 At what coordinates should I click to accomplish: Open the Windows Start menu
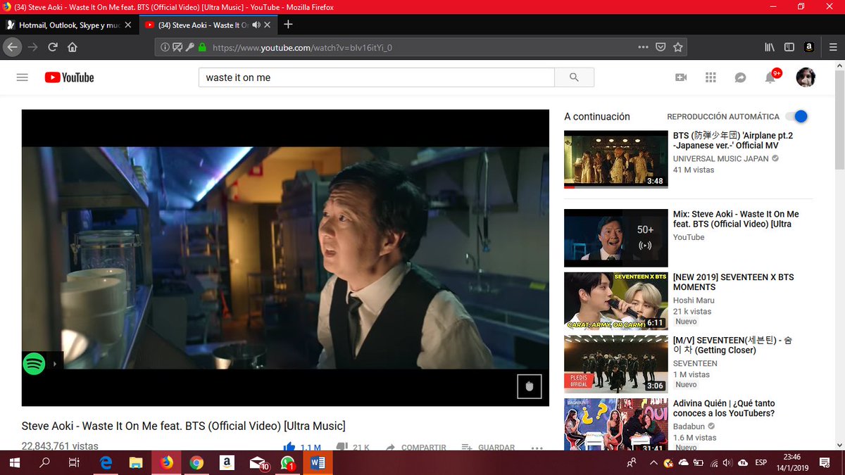(13, 463)
